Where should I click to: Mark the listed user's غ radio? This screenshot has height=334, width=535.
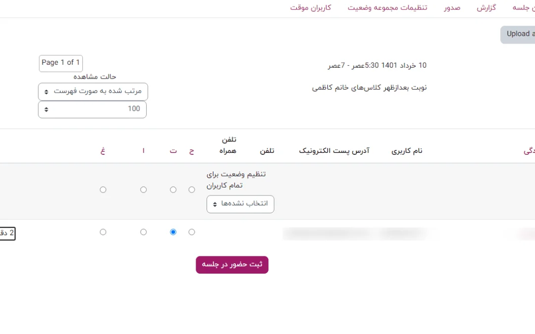point(103,232)
